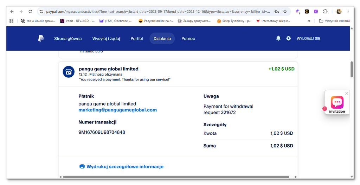The image size is (360, 185).
Task: Click the scrollbar down arrow
Action: [352, 177]
